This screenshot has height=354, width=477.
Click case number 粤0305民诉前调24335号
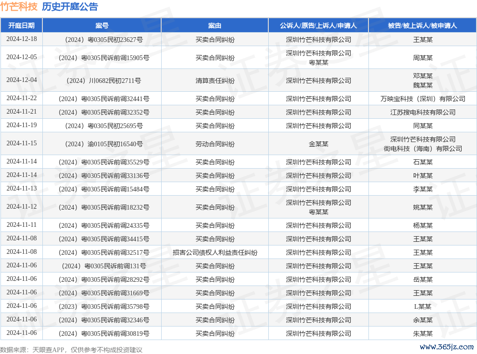104,225
